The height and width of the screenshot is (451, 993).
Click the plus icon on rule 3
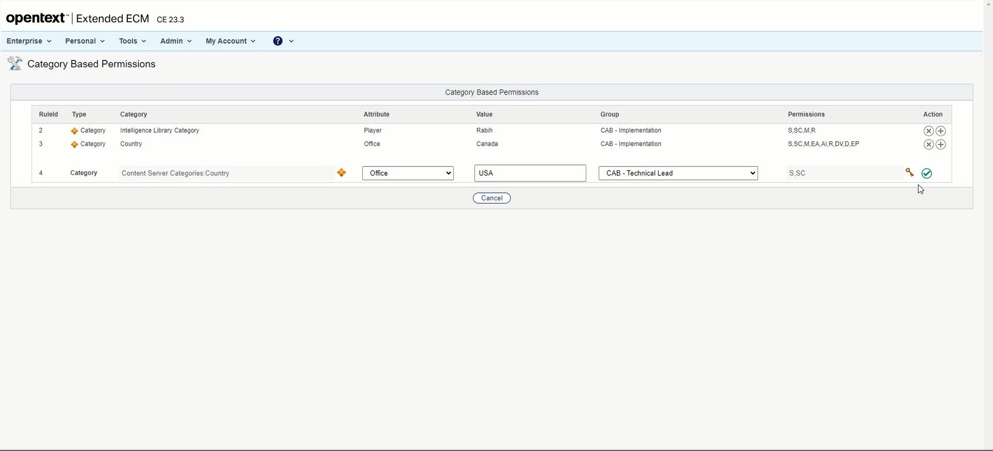[941, 145]
